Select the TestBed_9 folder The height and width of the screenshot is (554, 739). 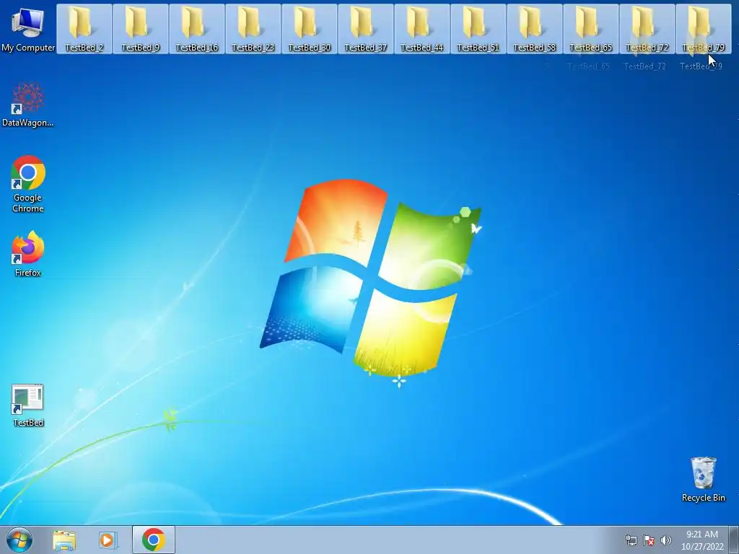[x=141, y=29]
